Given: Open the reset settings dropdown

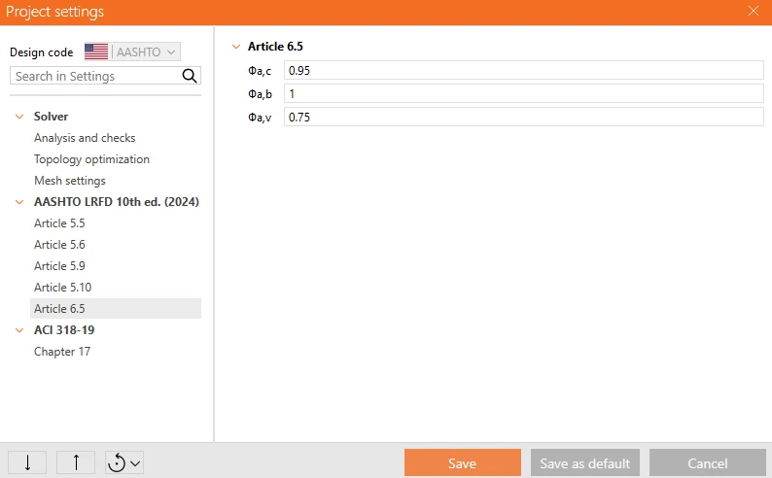Looking at the screenshot, I should (124, 462).
